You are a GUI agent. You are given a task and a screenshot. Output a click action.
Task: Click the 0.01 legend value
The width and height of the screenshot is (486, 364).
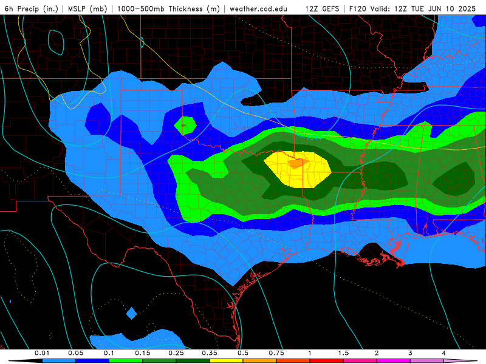[42, 353]
